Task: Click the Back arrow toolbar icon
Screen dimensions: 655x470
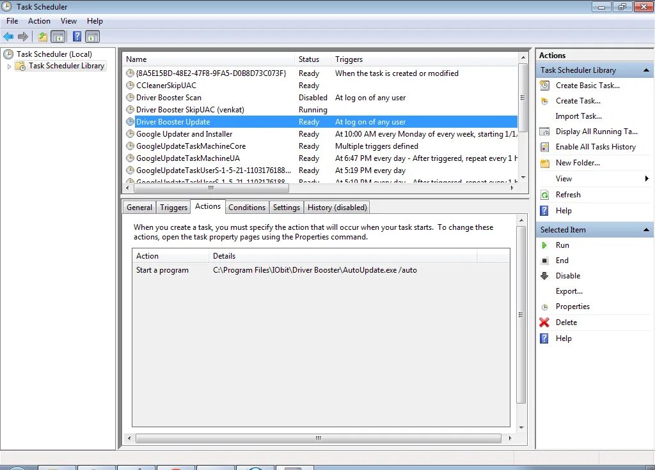Action: coord(8,36)
